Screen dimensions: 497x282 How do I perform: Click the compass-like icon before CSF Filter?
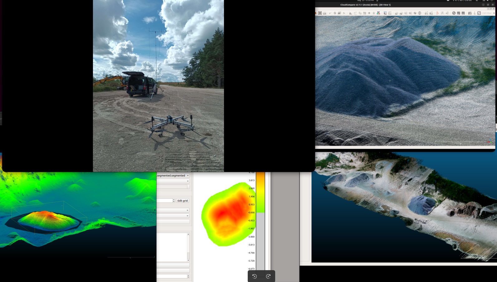point(479,13)
